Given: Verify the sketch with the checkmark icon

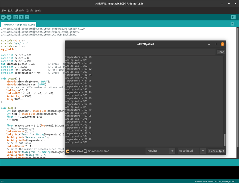Looking at the screenshot, I should click(x=3, y=17).
